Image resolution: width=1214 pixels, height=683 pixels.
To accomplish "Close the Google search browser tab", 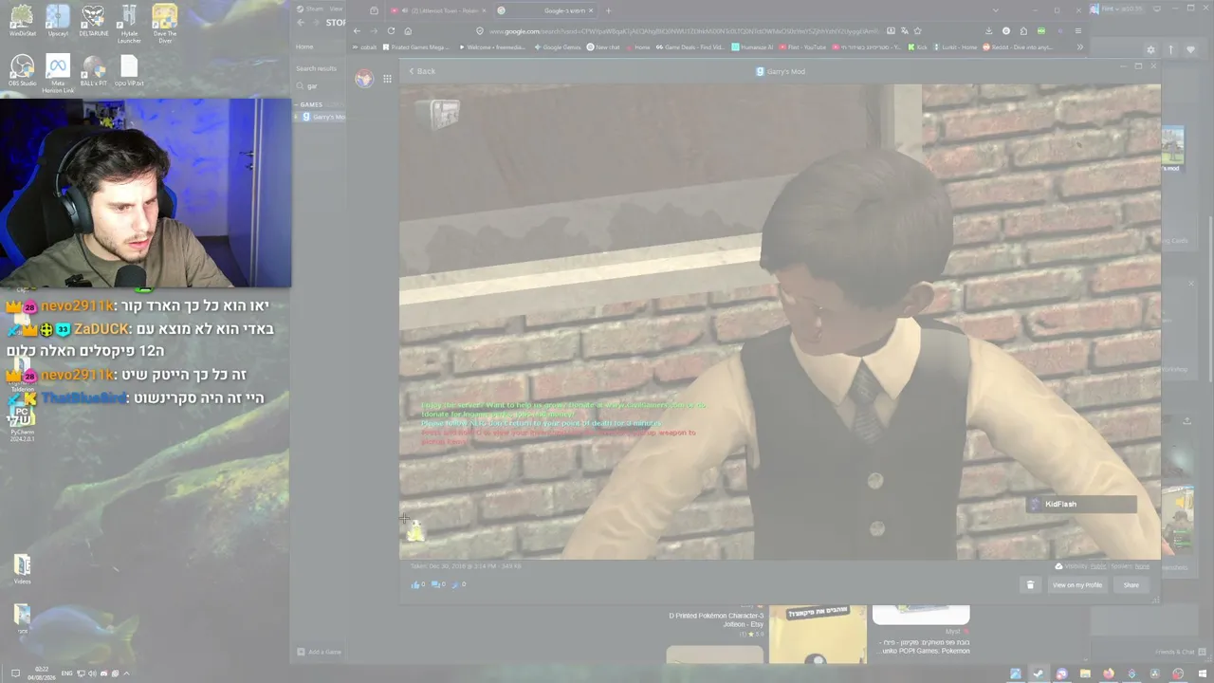I will pyautogui.click(x=590, y=10).
